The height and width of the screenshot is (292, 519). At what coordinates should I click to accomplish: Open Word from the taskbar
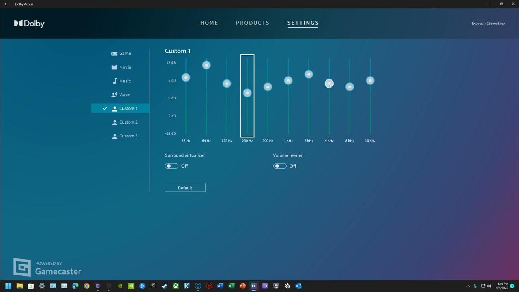point(220,286)
